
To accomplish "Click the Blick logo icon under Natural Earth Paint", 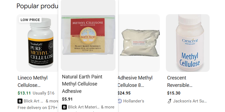I will [x=64, y=107].
